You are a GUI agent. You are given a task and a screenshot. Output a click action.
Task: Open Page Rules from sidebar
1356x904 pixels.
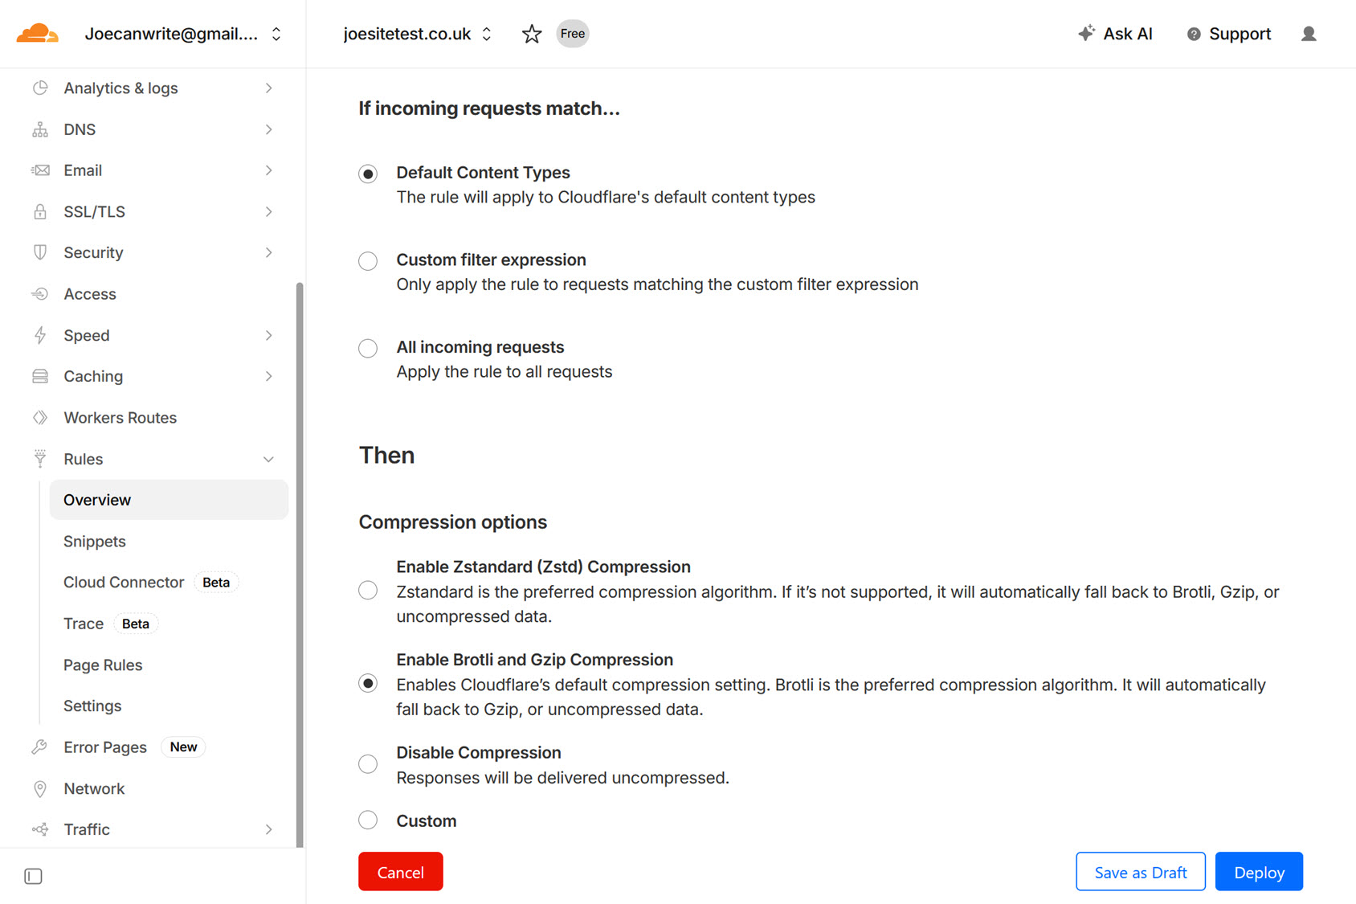(x=103, y=665)
